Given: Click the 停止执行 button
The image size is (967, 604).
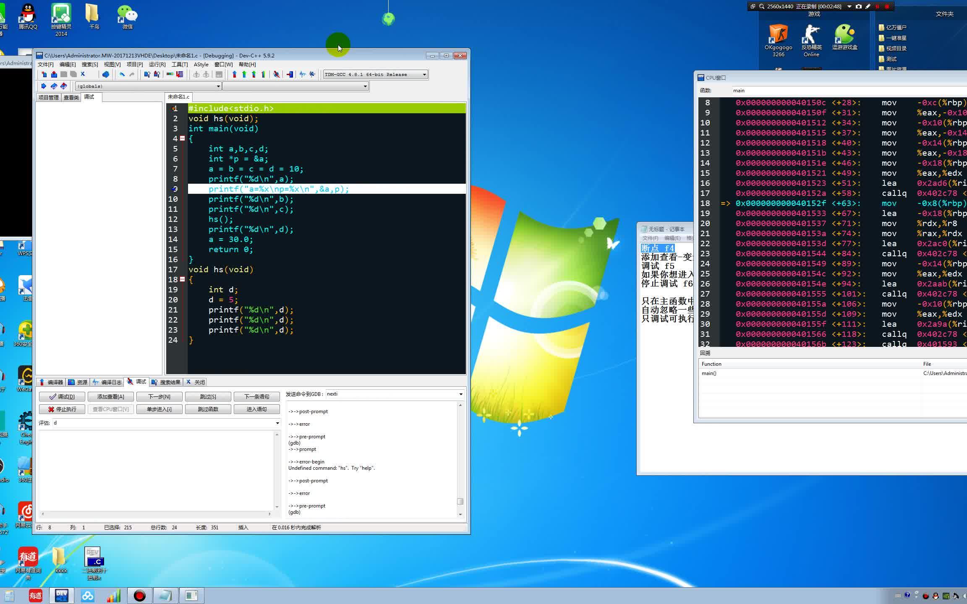Looking at the screenshot, I should tap(62, 409).
